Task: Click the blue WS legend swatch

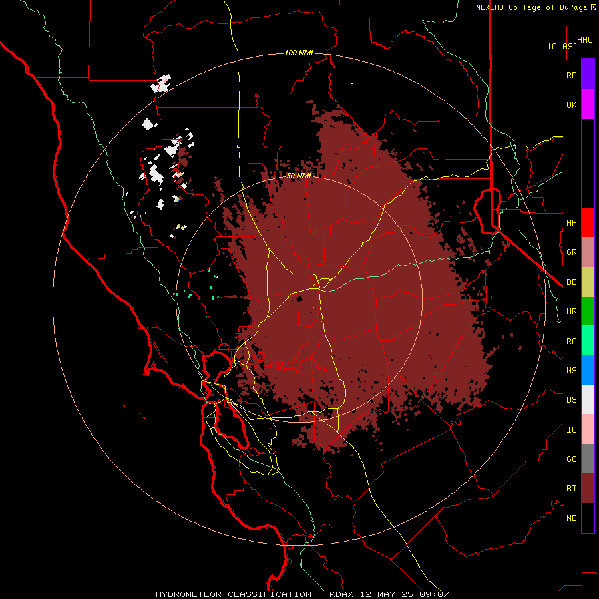Action: pos(588,370)
